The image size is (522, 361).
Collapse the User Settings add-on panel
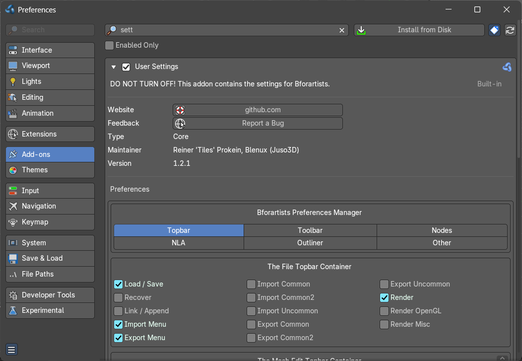click(x=114, y=67)
